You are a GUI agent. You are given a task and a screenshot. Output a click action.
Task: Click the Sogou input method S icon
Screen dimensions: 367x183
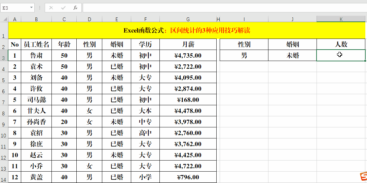(364, 177)
